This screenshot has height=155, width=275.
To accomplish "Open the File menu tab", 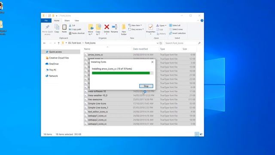I will [46, 21].
